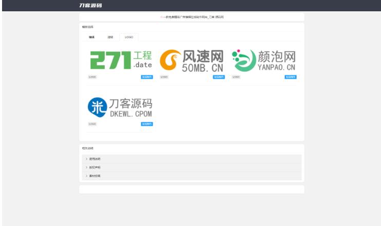Click blue button under 271 工程 logo
Viewport: 381px width, 226px height.
147,77
